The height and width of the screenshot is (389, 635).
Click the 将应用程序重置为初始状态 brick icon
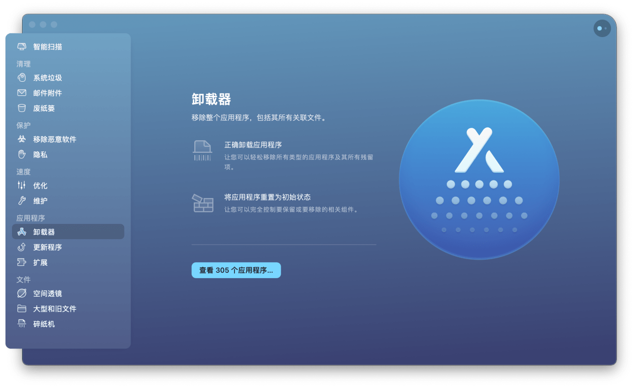click(202, 203)
